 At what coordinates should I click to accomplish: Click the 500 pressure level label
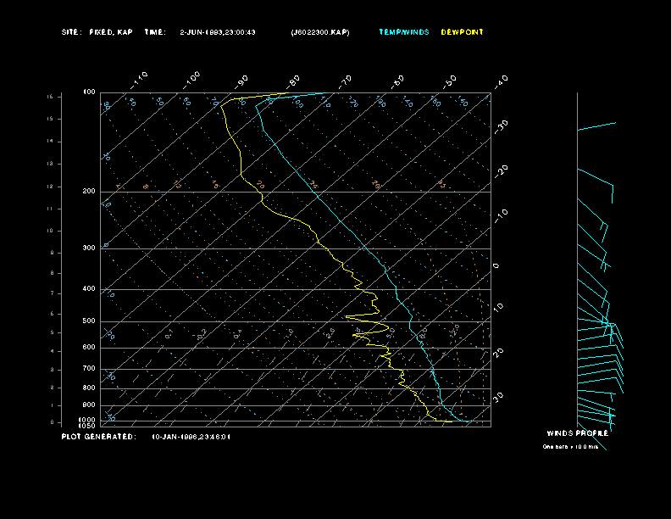click(x=89, y=321)
